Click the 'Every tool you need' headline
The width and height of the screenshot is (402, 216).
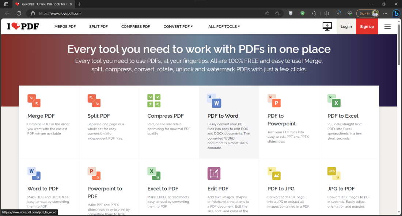point(199,49)
